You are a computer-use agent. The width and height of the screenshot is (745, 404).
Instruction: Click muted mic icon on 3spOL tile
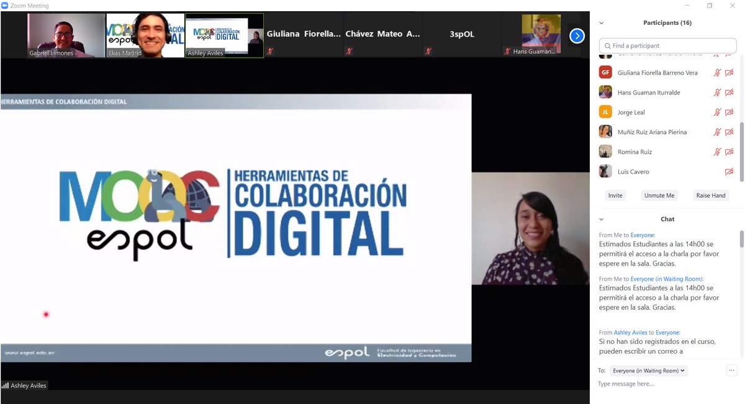click(x=428, y=52)
